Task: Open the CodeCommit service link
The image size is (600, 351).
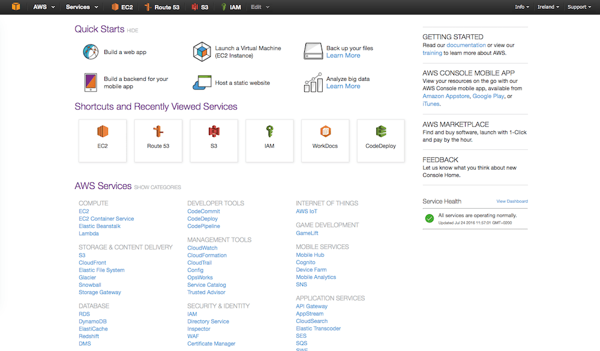Action: click(203, 211)
